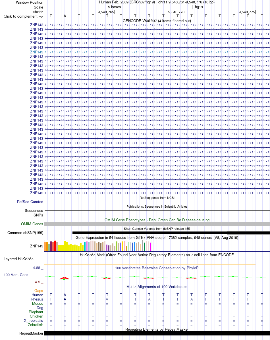Viewport: 270px width, 340px height.
Task: Click the 'RefSeq genes from NCBI' title
Action: point(157,198)
